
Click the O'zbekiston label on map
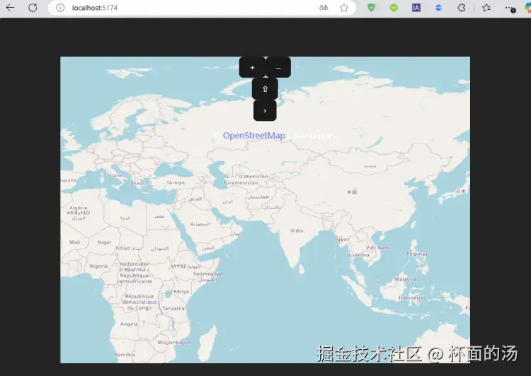(253, 176)
